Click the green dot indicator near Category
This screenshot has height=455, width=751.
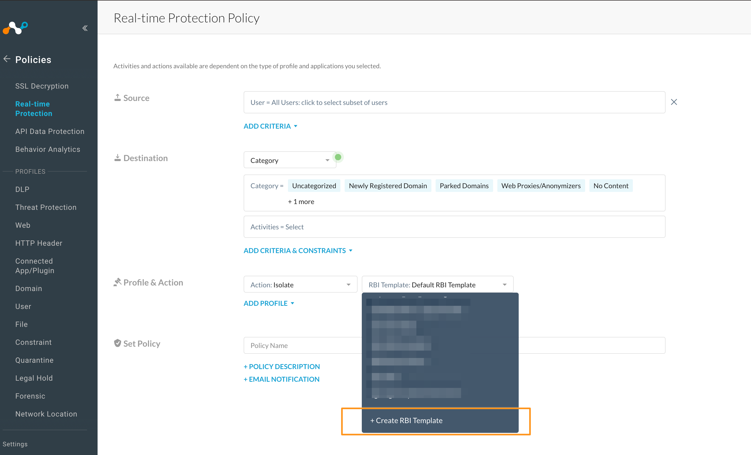(x=338, y=157)
